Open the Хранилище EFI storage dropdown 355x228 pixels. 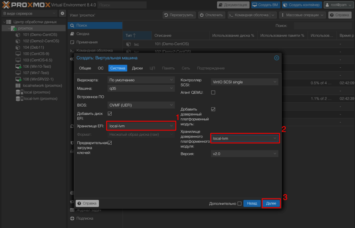[141, 126]
